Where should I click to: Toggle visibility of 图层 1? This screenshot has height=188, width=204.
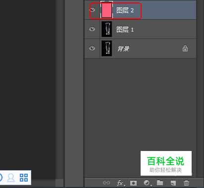92,29
